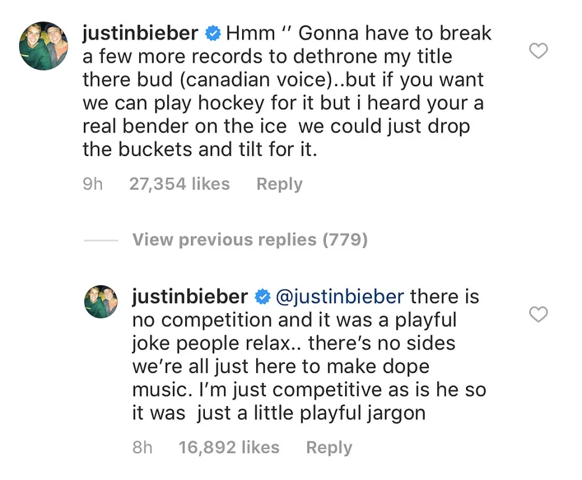This screenshot has height=480, width=582.
Task: Reply to the first comment
Action: click(x=279, y=184)
